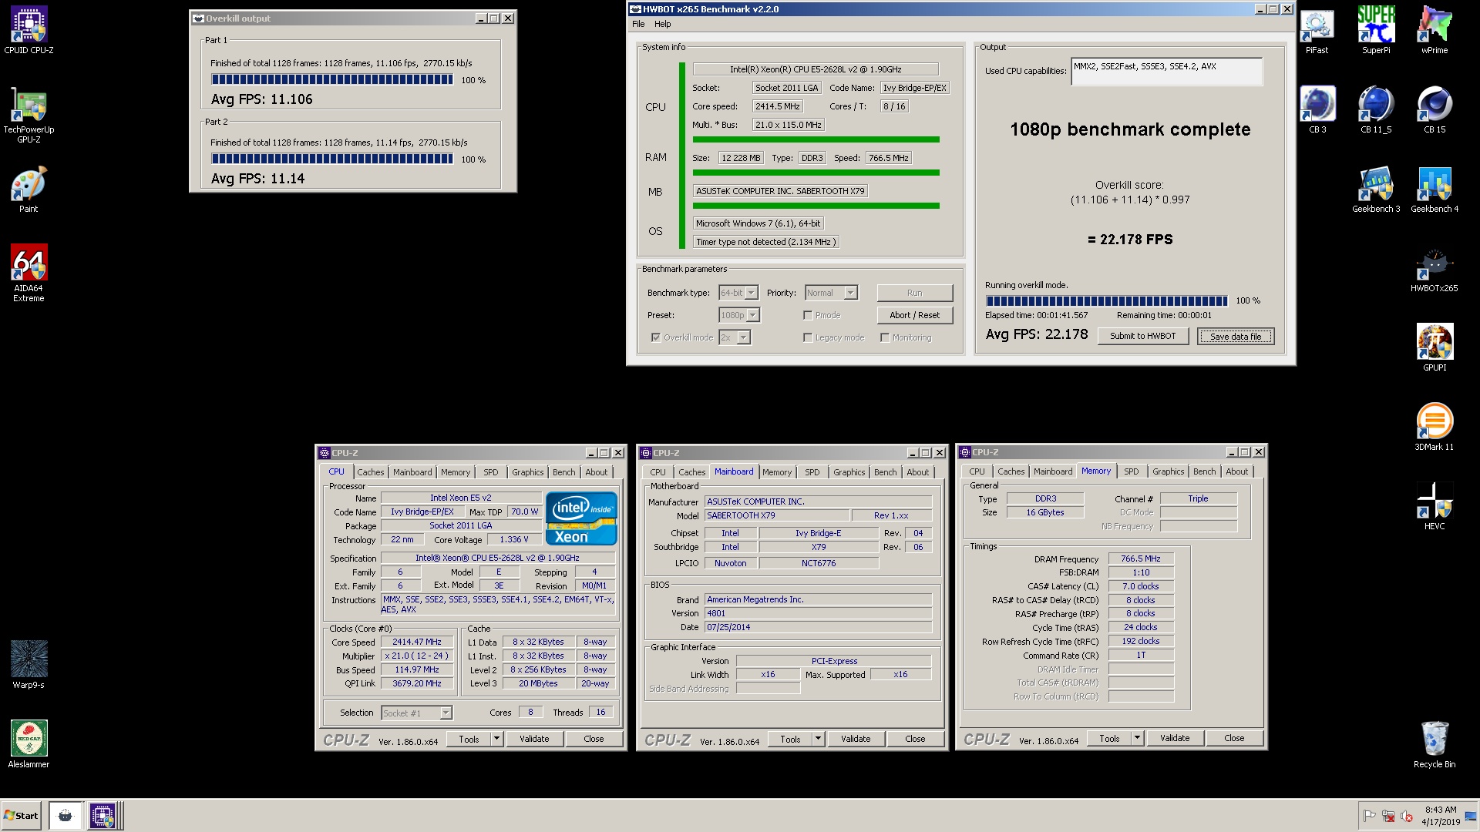
Task: Click the Action Center flag tray icon
Action: pos(1369,816)
